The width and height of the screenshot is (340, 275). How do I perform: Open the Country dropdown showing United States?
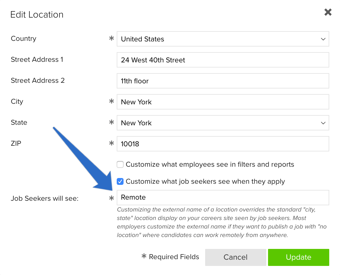click(223, 39)
